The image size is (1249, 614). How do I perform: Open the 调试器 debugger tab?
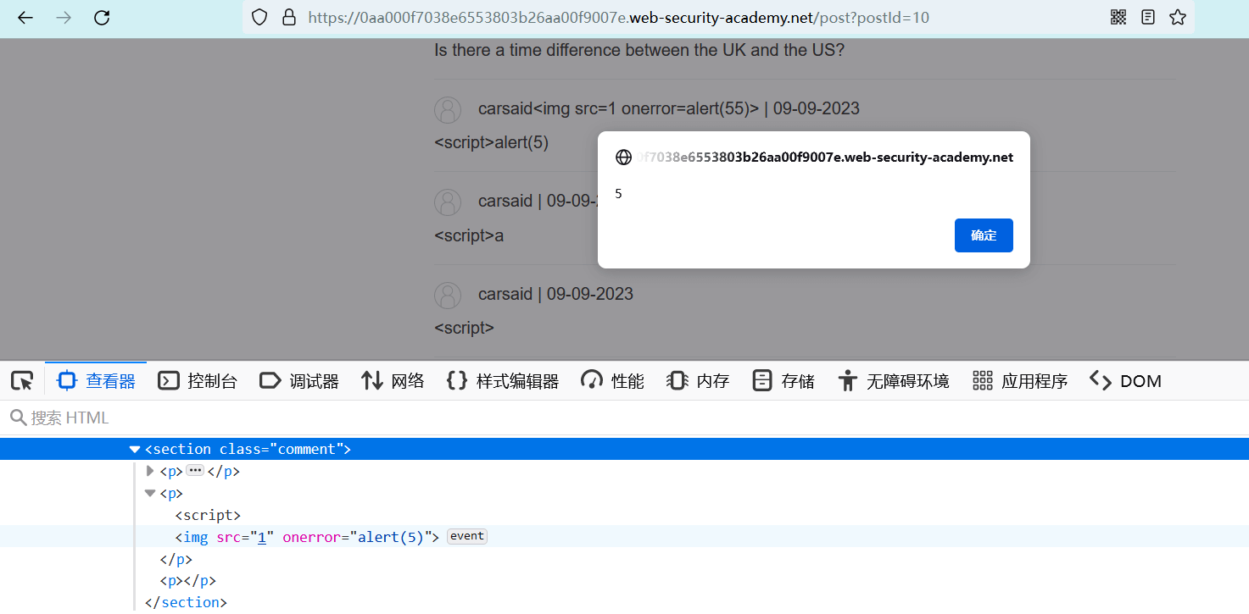point(299,381)
